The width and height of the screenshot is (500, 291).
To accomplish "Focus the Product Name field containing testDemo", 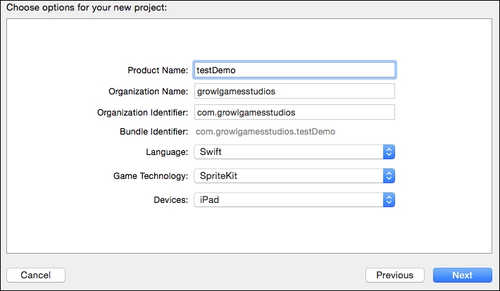I will pos(294,70).
